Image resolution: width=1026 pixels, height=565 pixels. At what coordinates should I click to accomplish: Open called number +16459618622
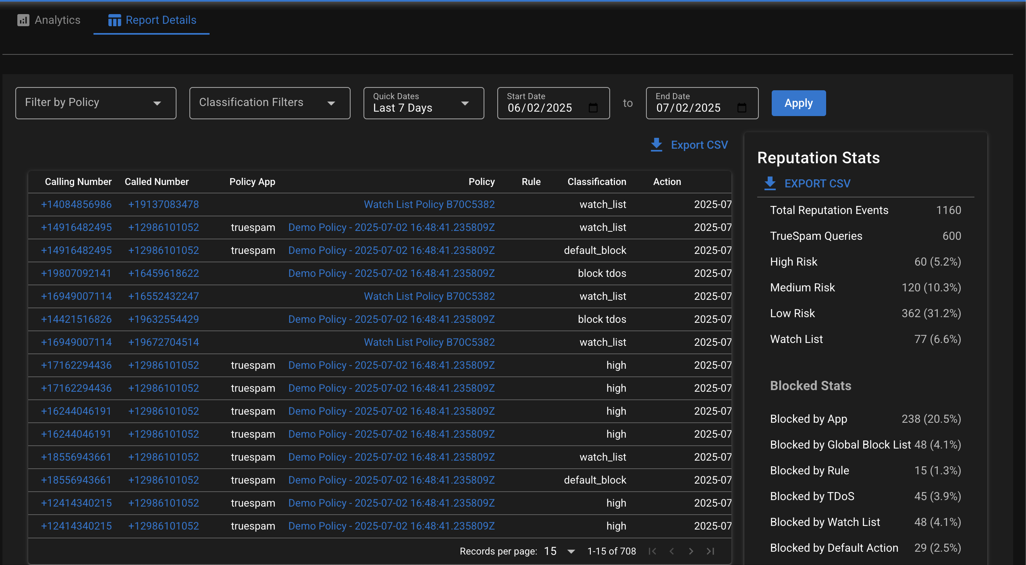click(163, 274)
